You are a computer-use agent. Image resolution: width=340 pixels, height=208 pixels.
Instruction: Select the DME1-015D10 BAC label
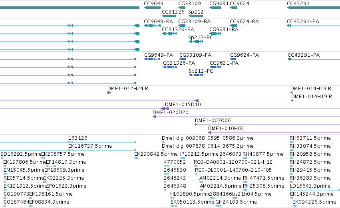183,105
